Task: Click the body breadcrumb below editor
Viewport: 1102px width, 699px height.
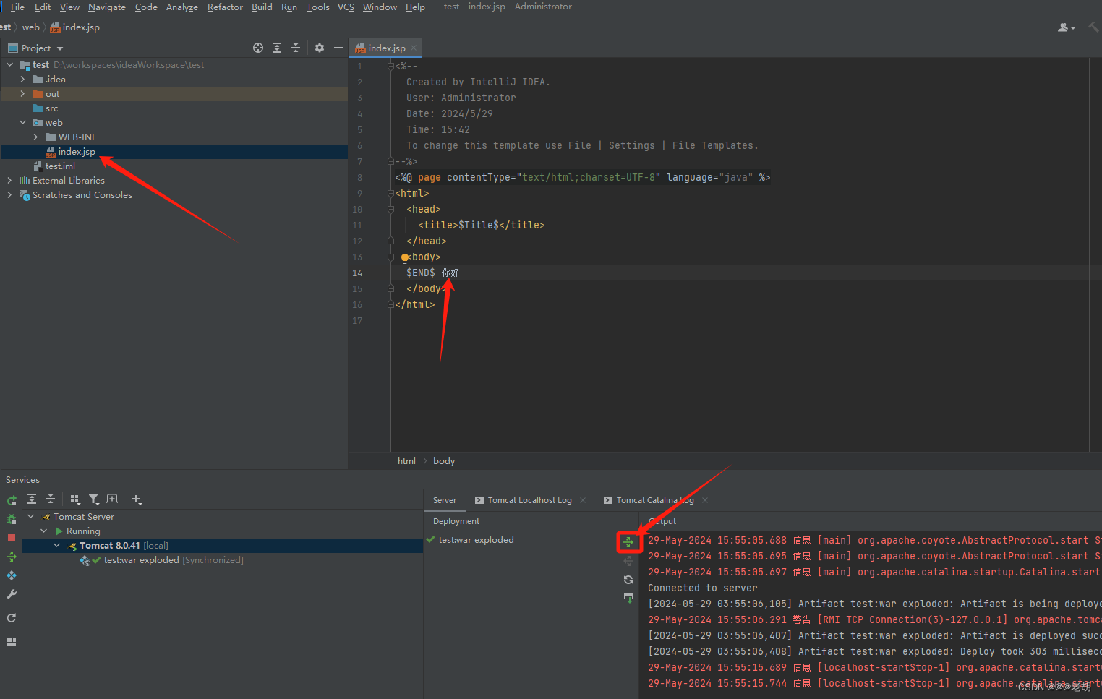Action: click(x=444, y=461)
